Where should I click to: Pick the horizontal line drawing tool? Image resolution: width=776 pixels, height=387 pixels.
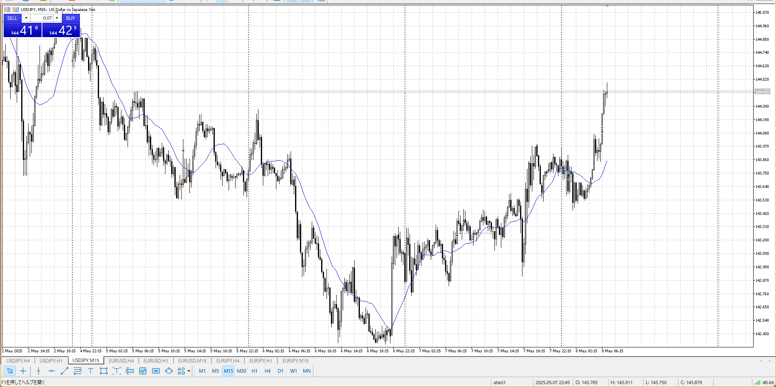pyautogui.click(x=51, y=371)
